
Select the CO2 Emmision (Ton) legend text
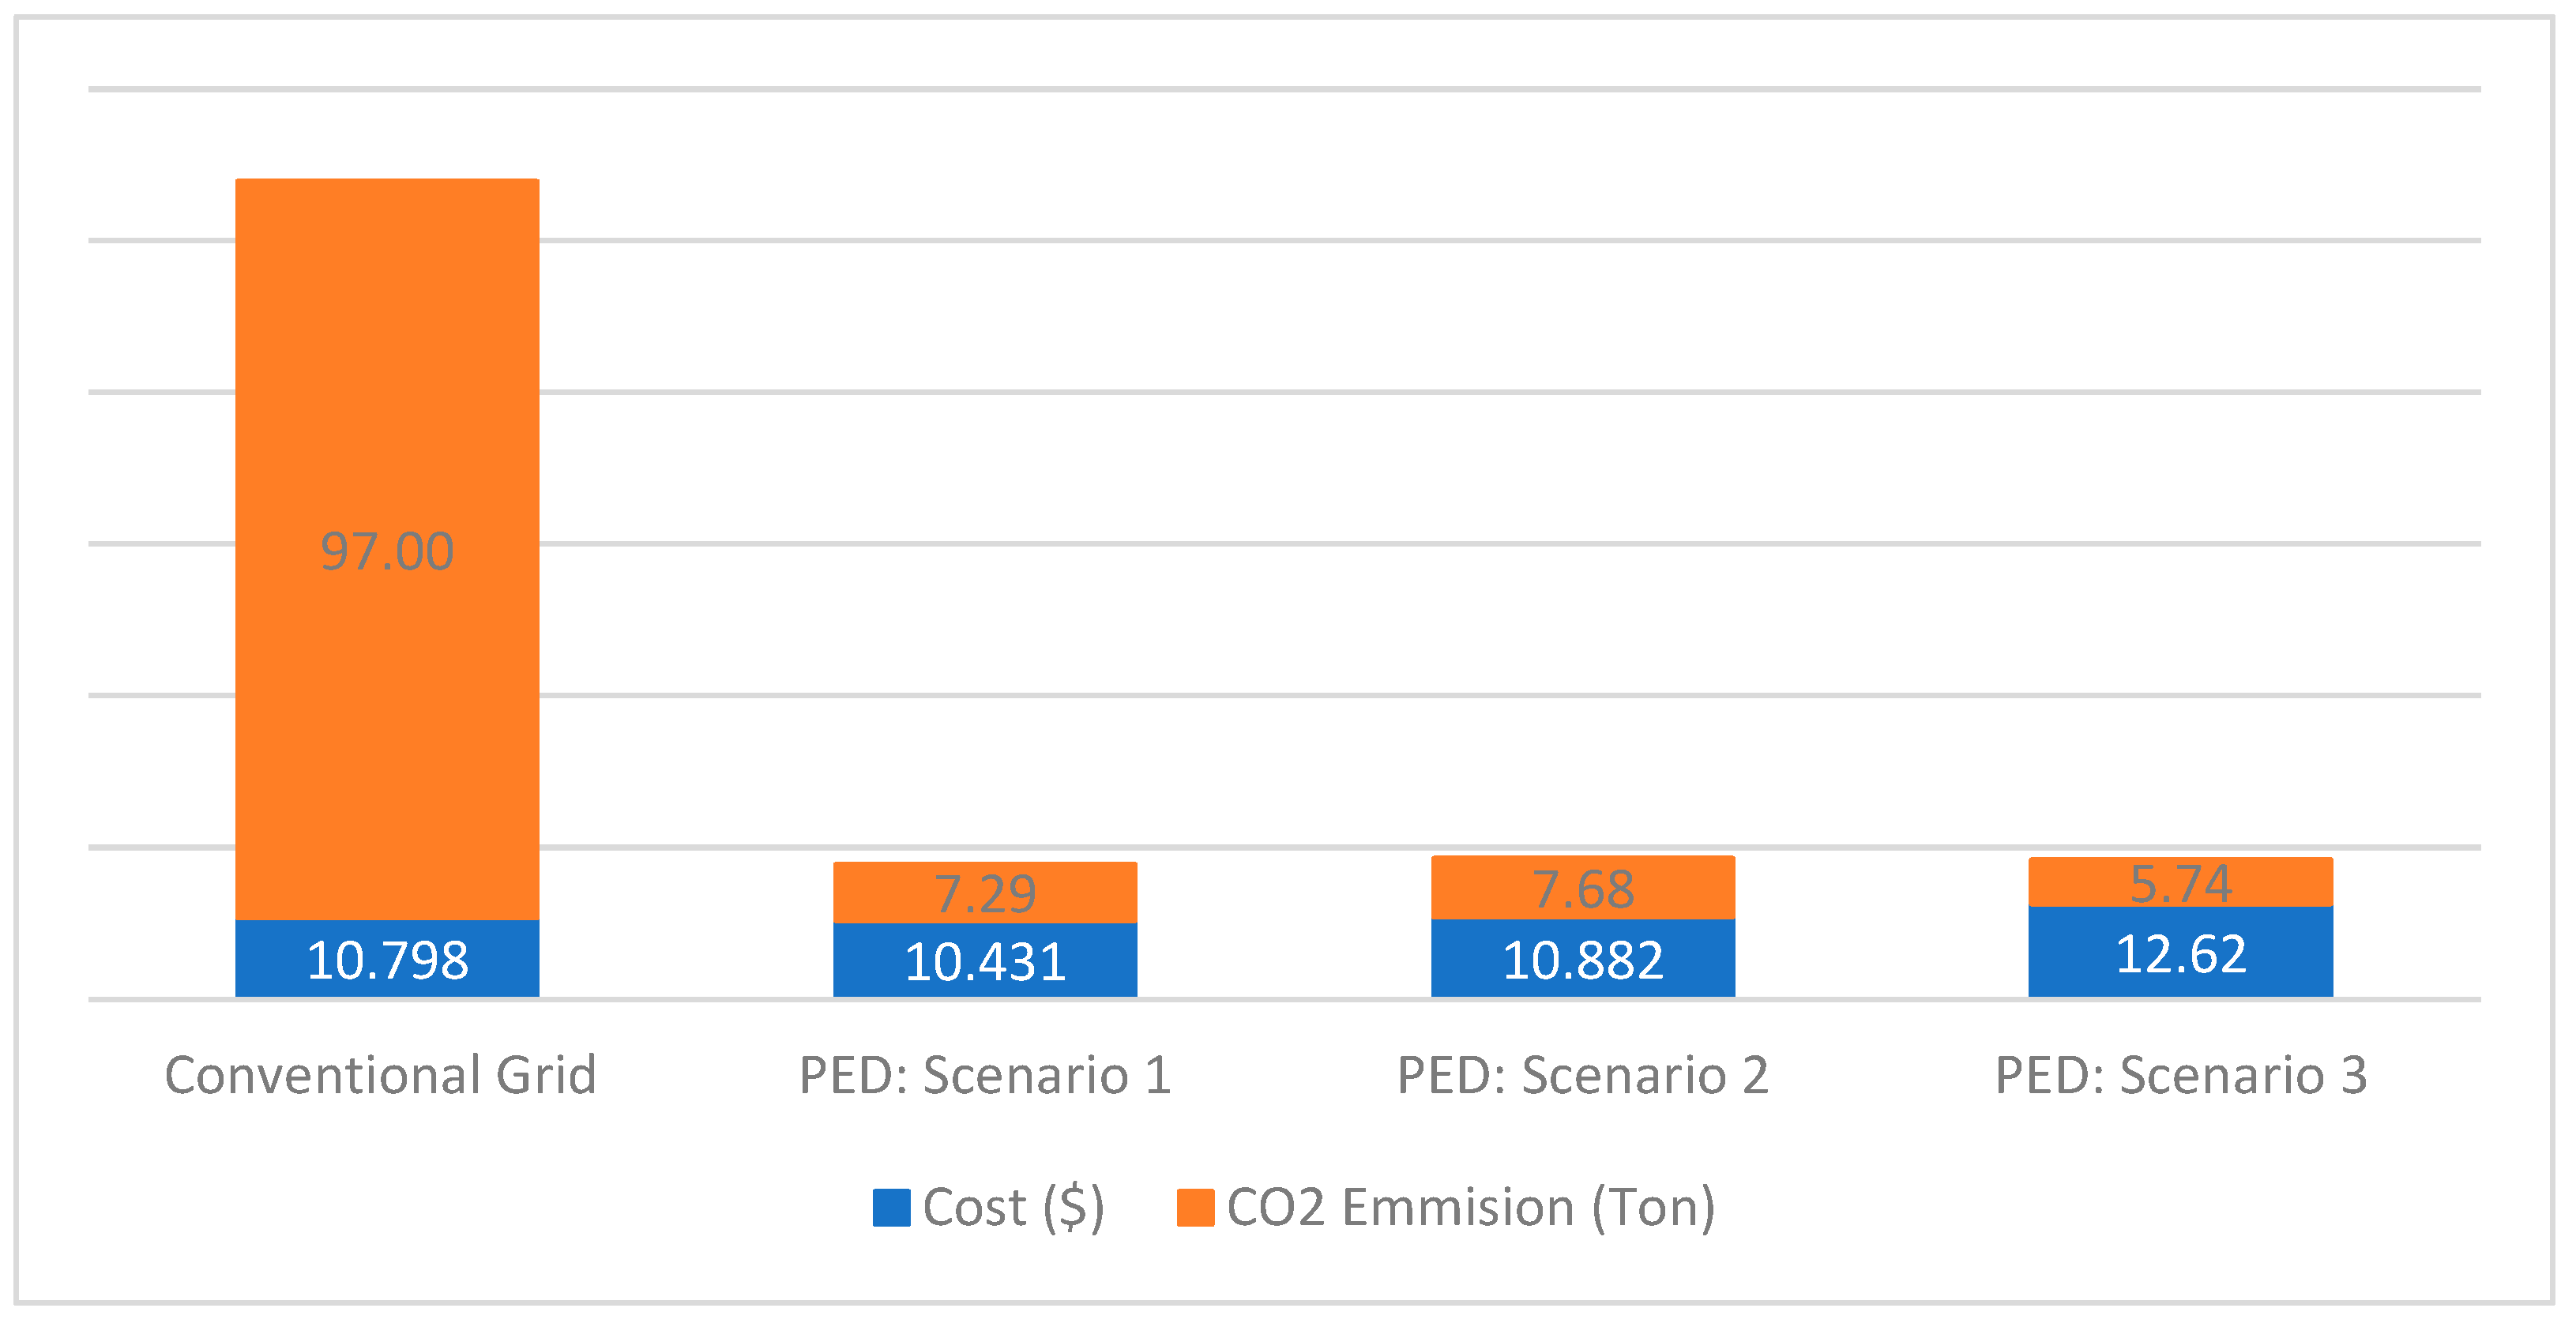(1471, 1207)
